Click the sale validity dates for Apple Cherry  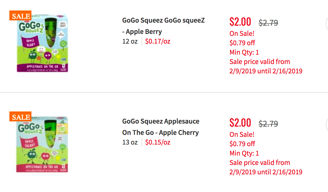tap(266, 167)
